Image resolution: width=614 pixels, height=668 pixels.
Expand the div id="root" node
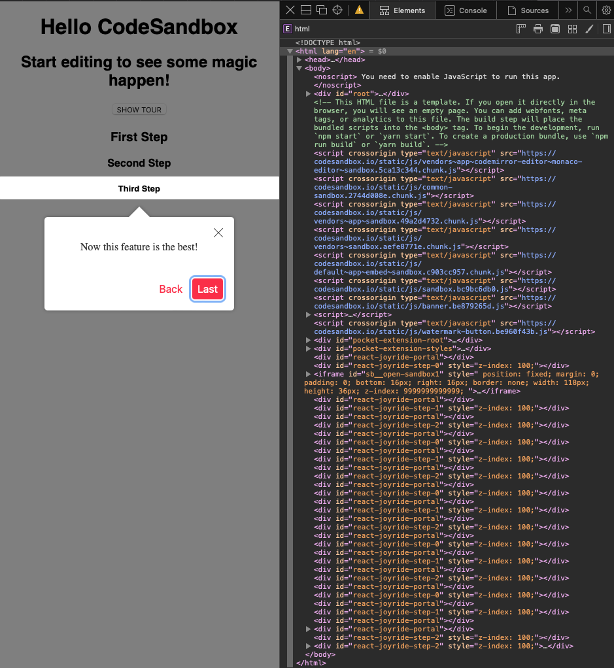309,93
